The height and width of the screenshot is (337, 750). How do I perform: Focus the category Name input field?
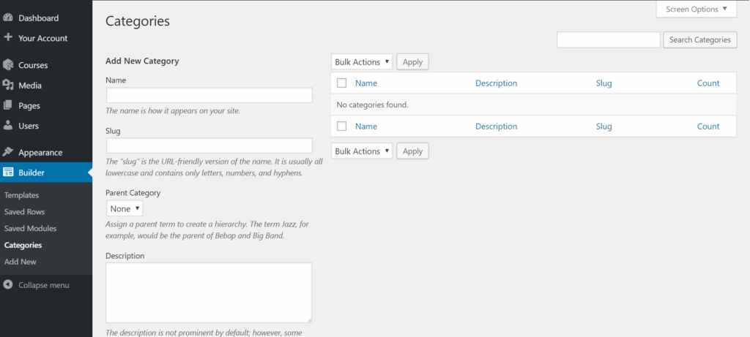pos(209,96)
